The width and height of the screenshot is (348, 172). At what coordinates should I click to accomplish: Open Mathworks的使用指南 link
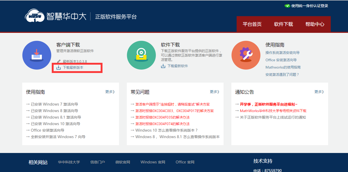(x=283, y=67)
